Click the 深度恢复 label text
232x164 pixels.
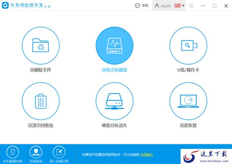188,125
